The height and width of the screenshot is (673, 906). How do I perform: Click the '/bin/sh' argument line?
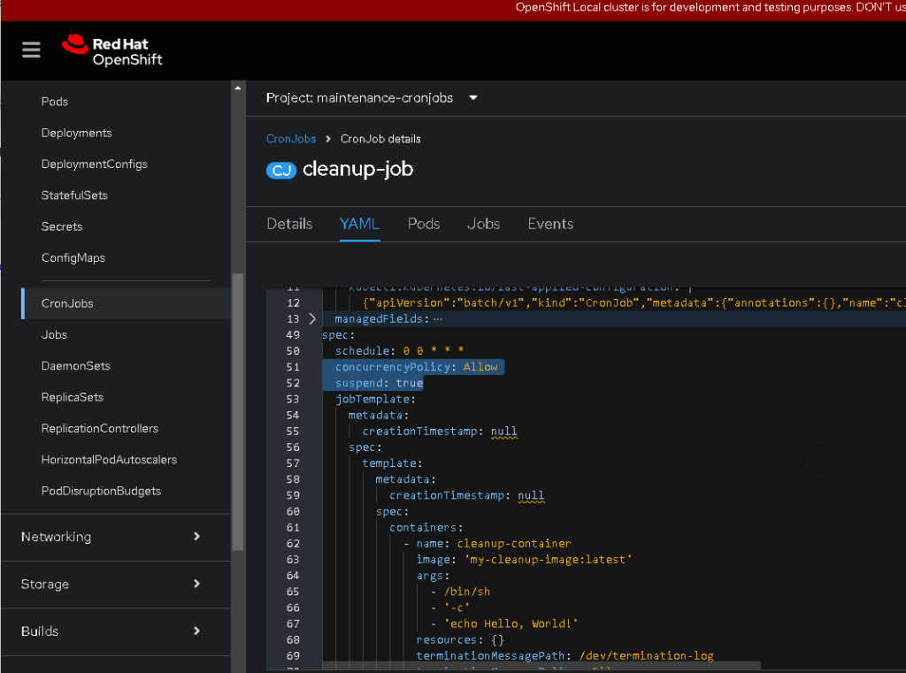point(467,592)
